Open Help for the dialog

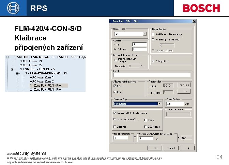(187, 148)
